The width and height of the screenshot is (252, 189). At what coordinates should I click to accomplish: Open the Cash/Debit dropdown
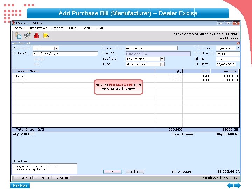[x=56, y=48]
